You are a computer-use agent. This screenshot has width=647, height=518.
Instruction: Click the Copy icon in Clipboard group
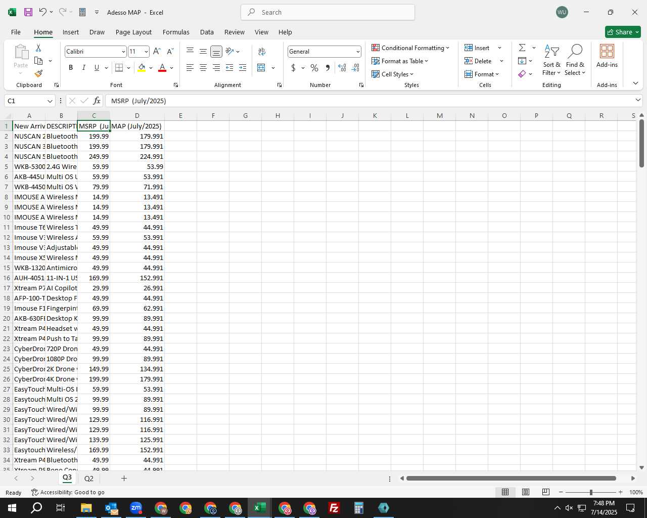[x=38, y=61]
